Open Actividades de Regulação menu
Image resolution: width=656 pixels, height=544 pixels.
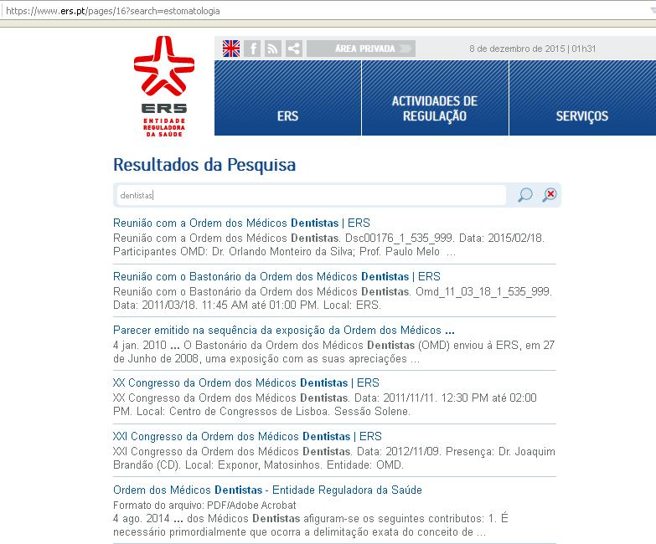click(x=435, y=98)
